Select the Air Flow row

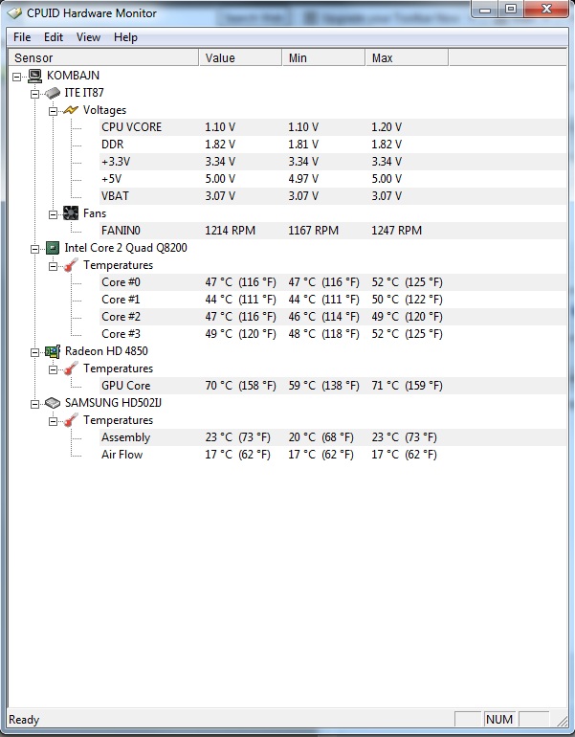pyautogui.click(x=333, y=455)
